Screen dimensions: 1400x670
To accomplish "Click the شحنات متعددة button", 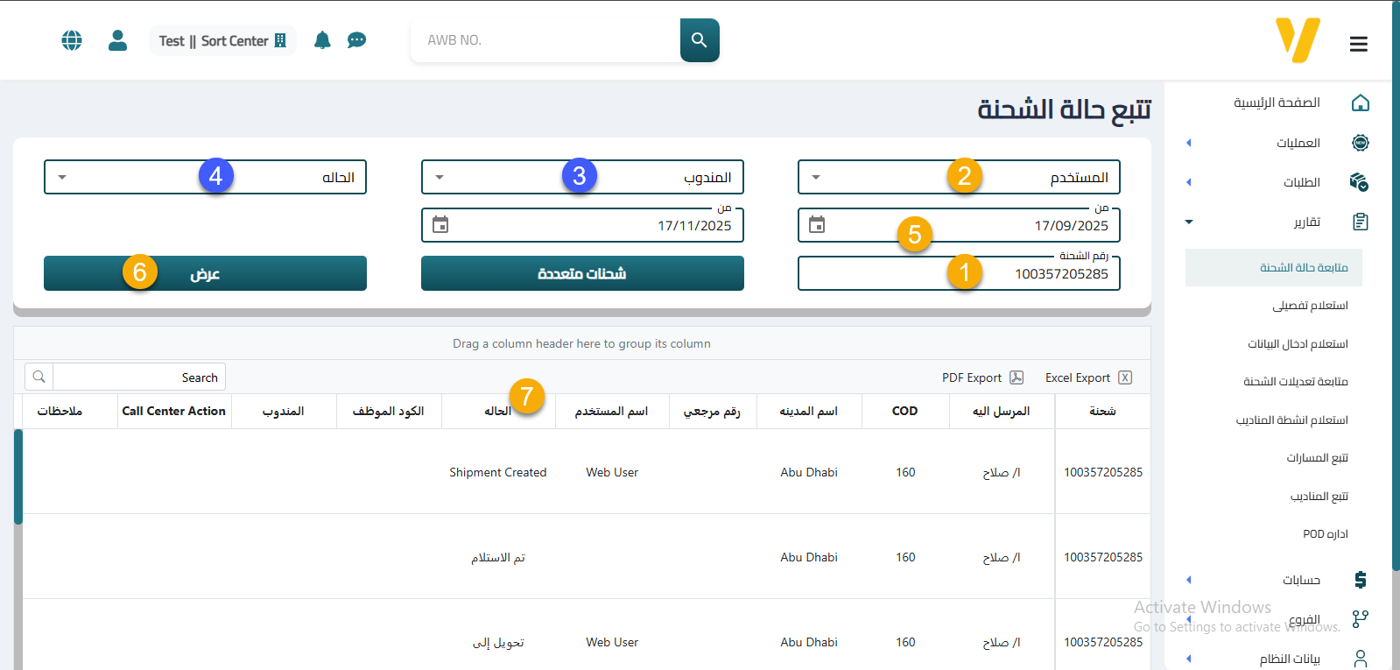I will tap(582, 273).
